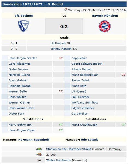The width and height of the screenshot is (128, 164).
Task: Open Gerd Müller's profile link
Action: click(79, 114)
